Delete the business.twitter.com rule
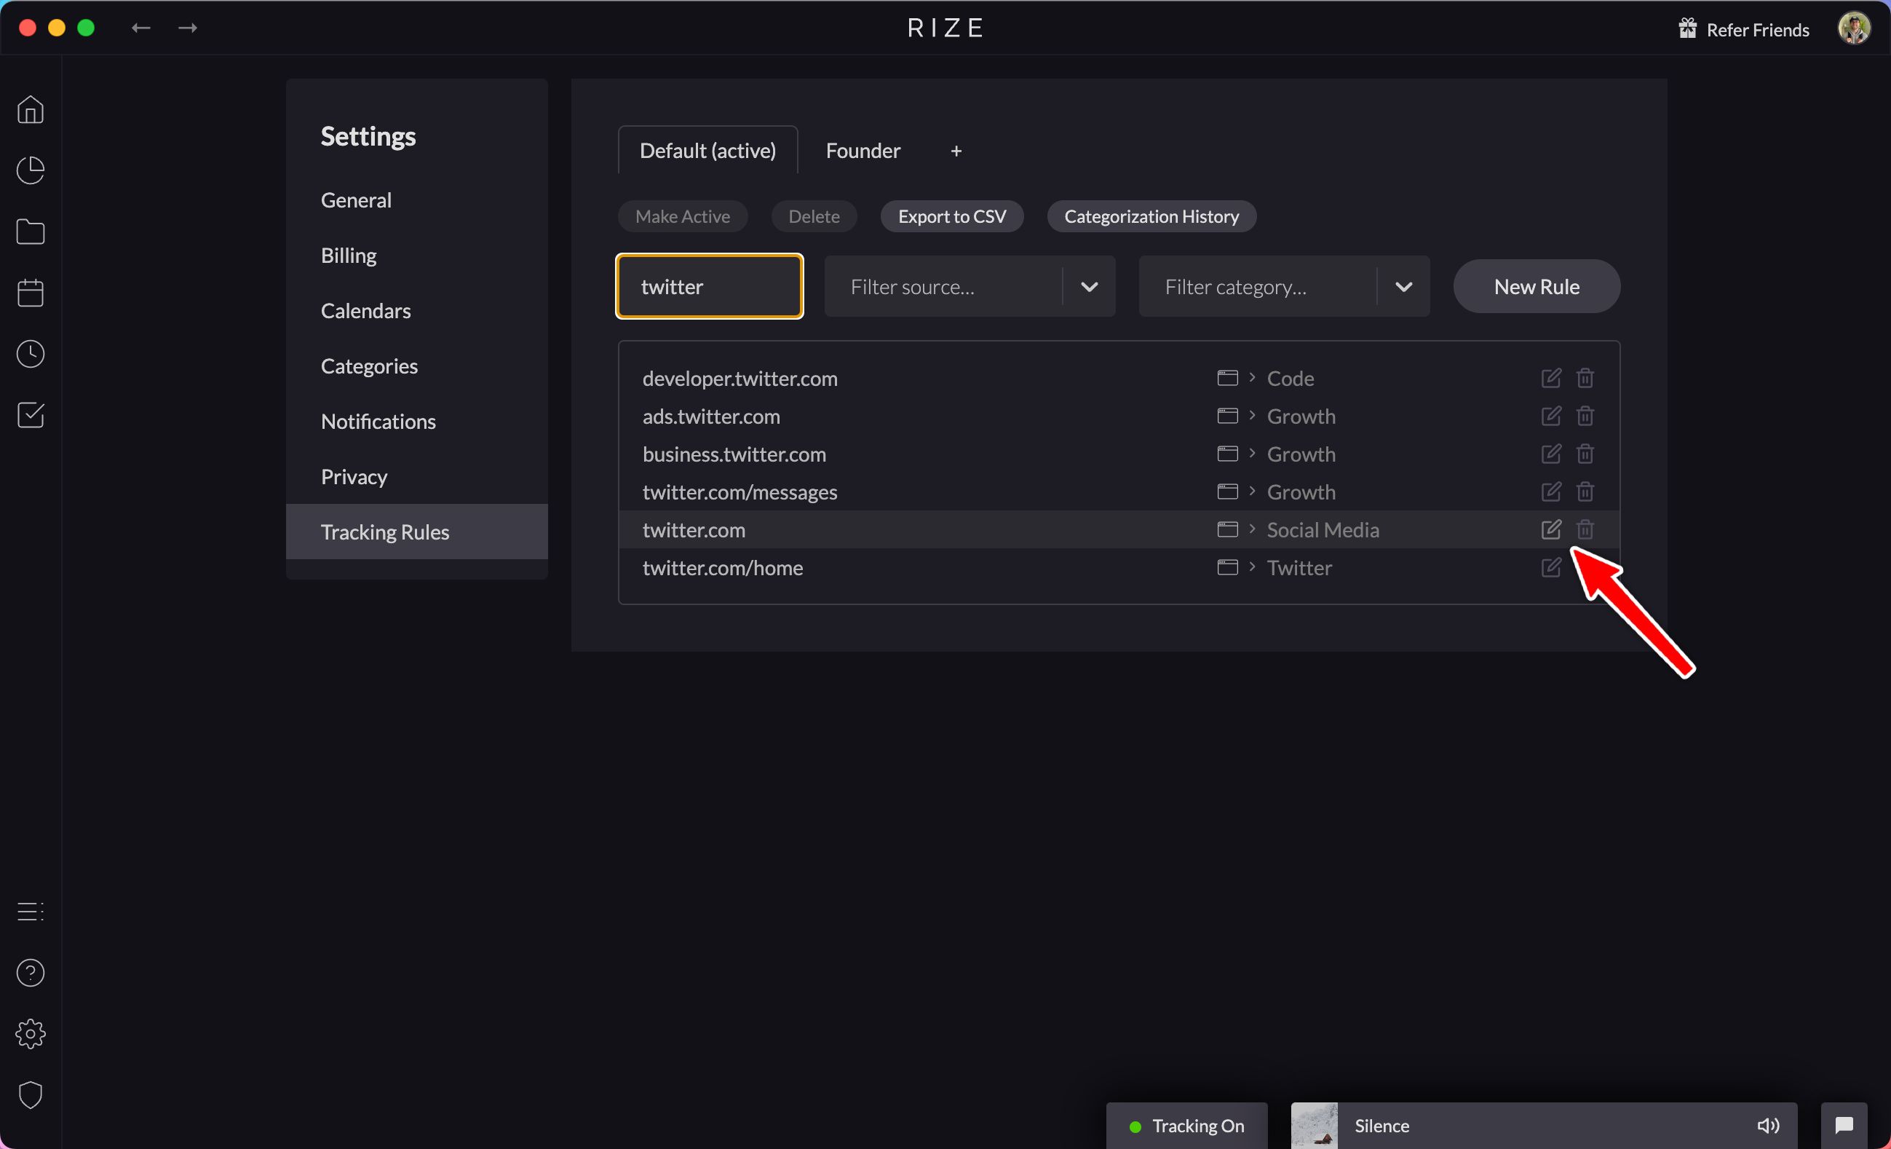This screenshot has height=1149, width=1891. tap(1585, 454)
